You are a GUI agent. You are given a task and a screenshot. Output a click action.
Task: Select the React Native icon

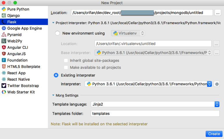[4, 79]
